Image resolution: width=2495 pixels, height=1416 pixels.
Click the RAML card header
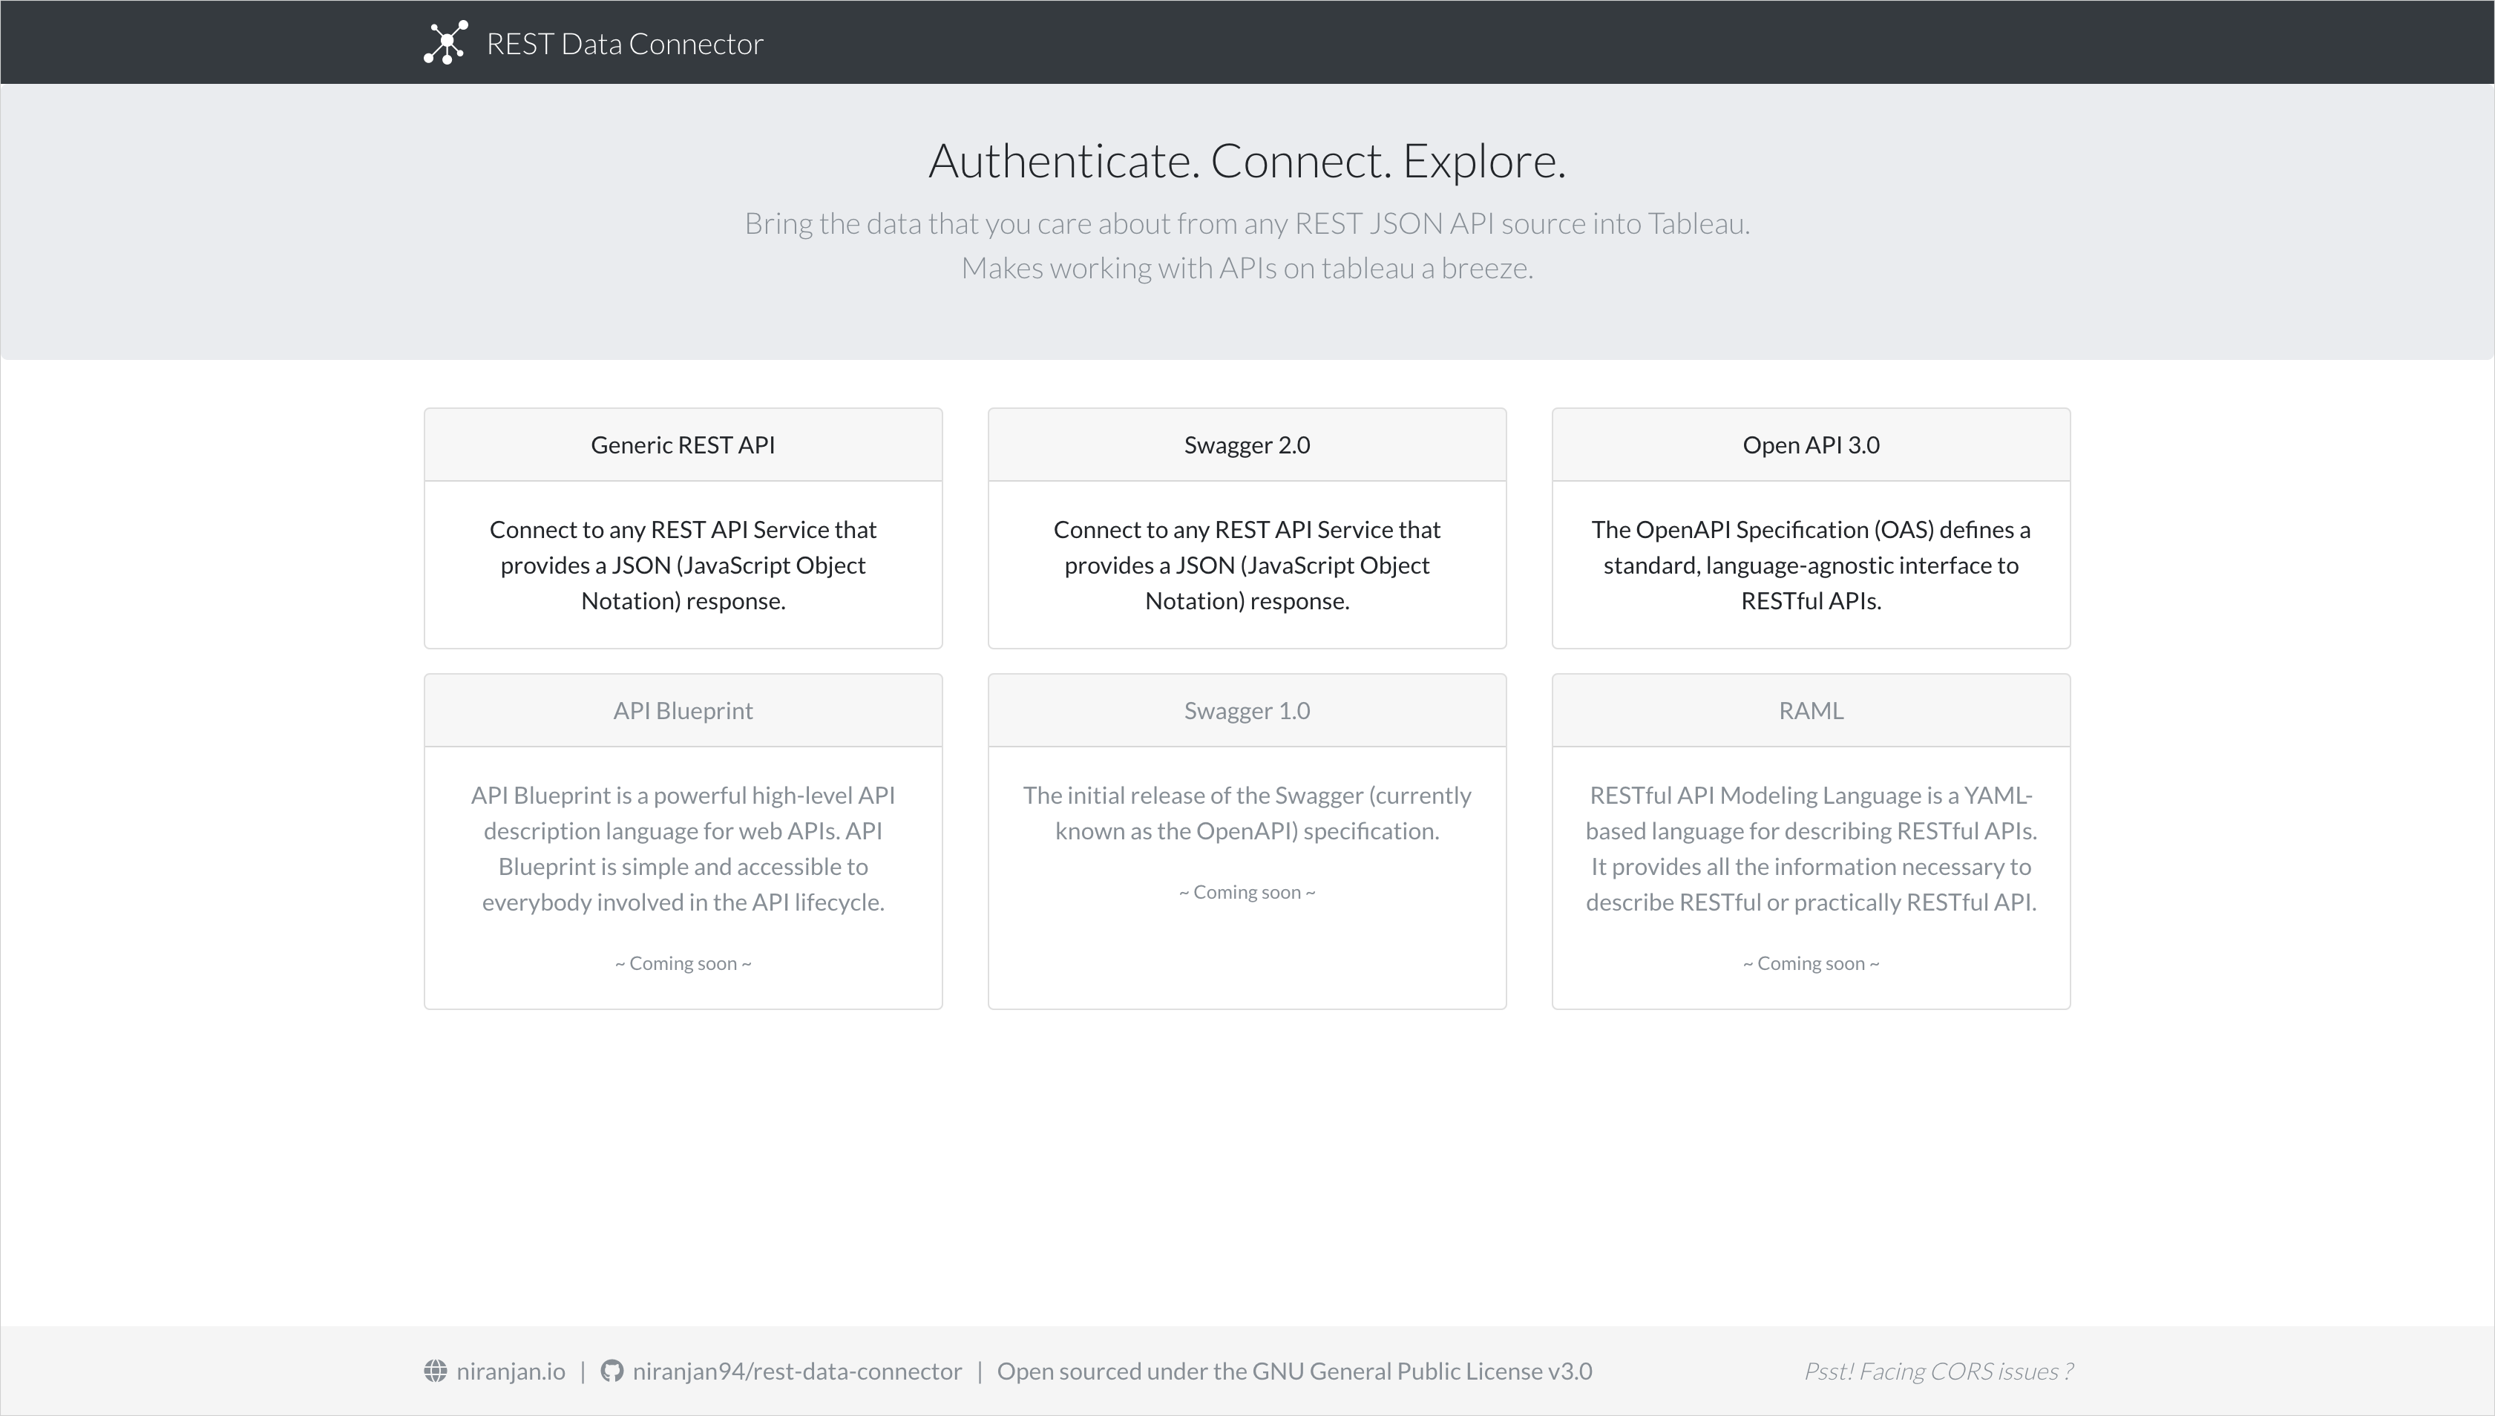[x=1811, y=711]
